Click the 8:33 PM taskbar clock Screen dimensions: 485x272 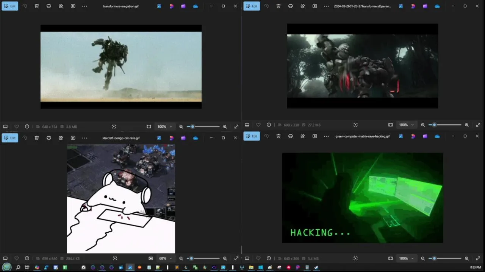[476, 267]
